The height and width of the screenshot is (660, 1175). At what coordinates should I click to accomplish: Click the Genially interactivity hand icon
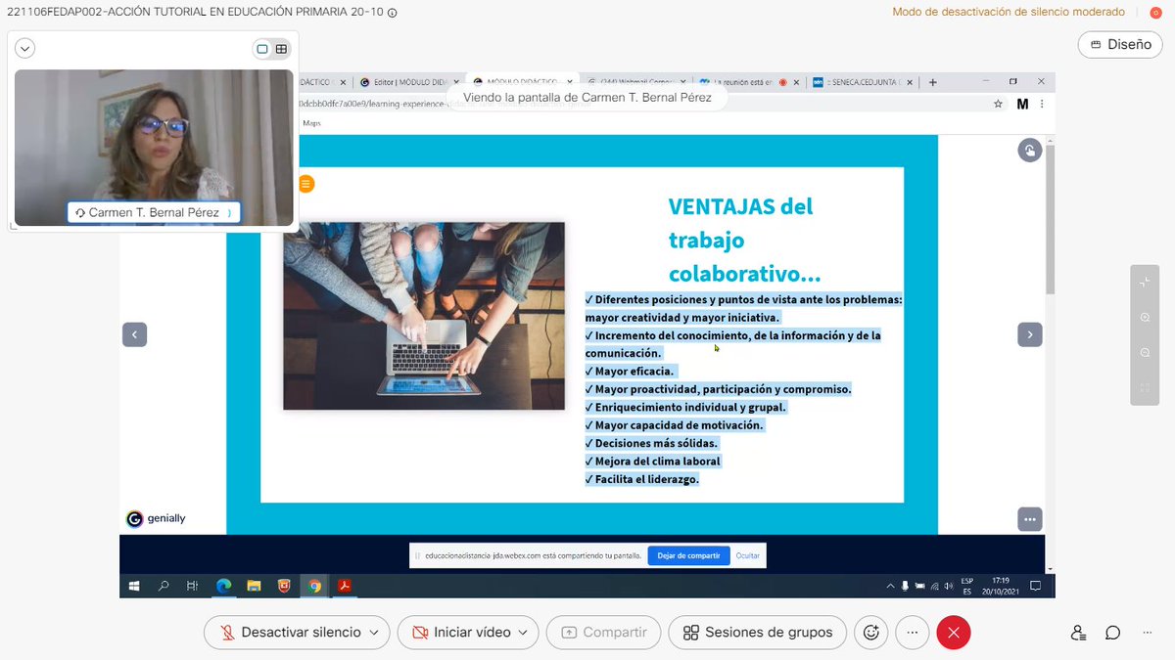(x=1029, y=150)
